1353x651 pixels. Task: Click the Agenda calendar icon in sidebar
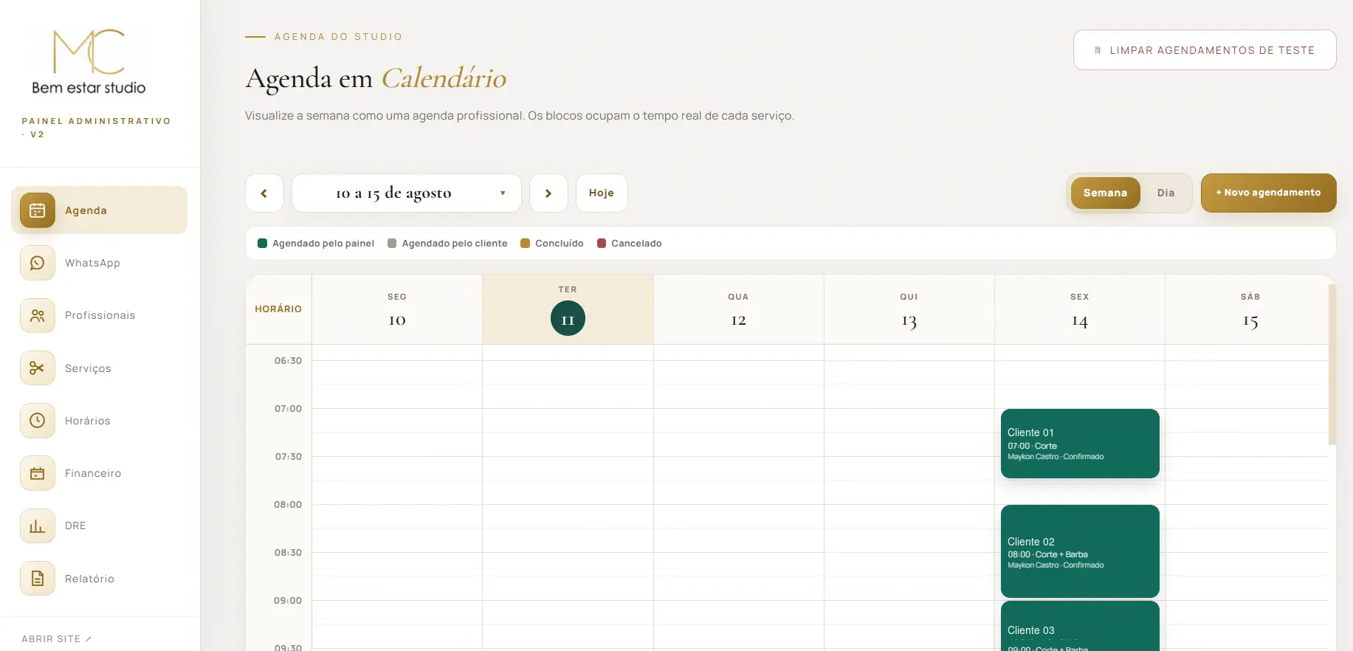38,210
